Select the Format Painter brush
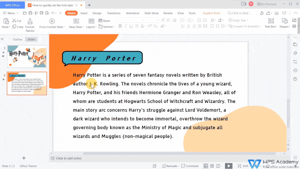300x169 pixels. (x=30, y=21)
